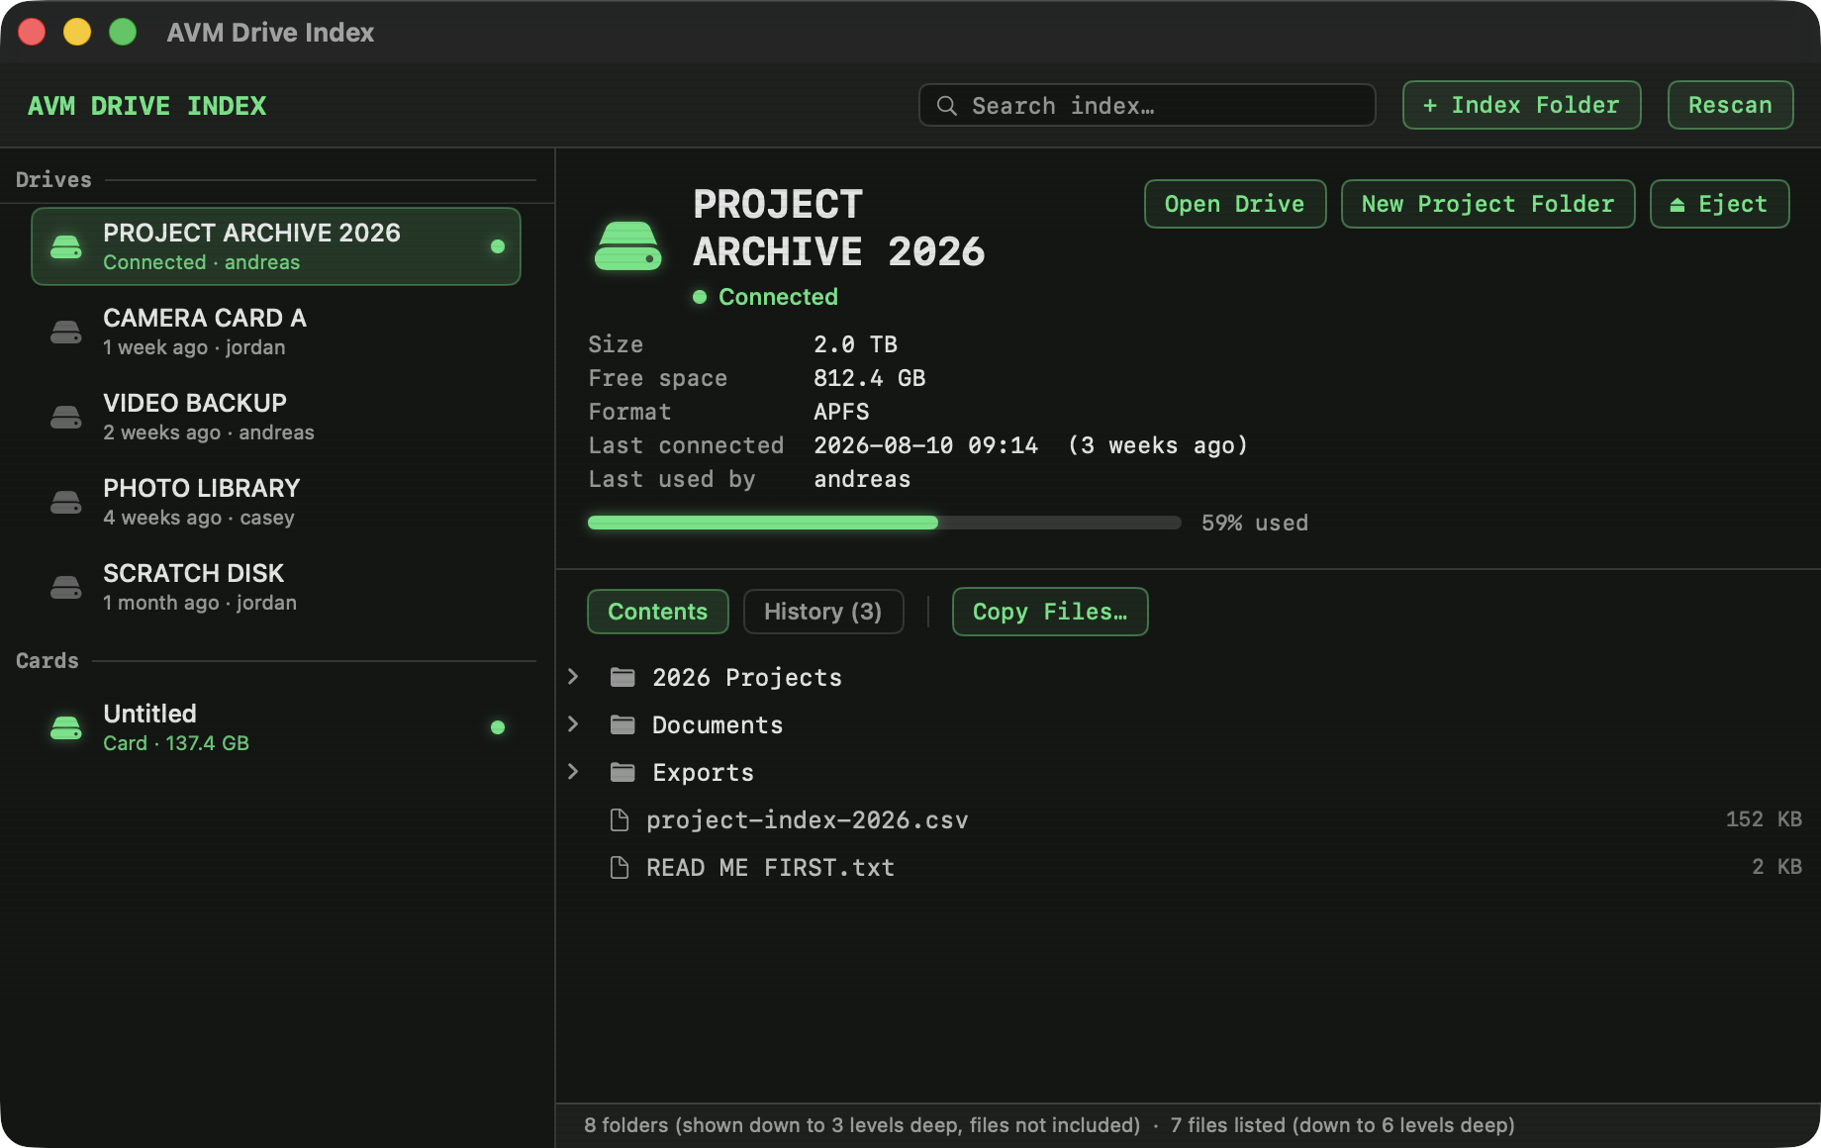
Task: Click the 812.4 GB free space value
Action: 870,378
